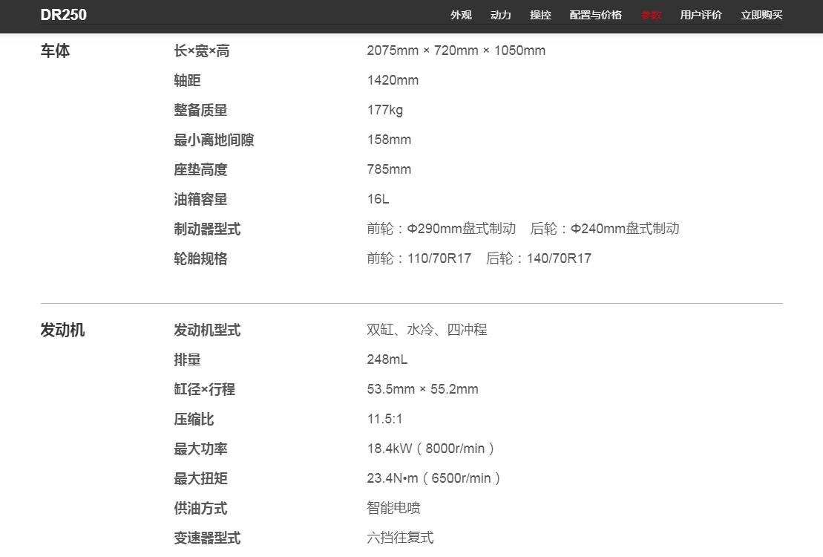Click the 制动器型式 label
823x557 pixels.
point(207,229)
